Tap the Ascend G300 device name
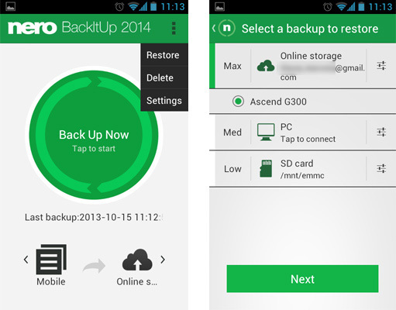396x310 pixels. click(278, 102)
